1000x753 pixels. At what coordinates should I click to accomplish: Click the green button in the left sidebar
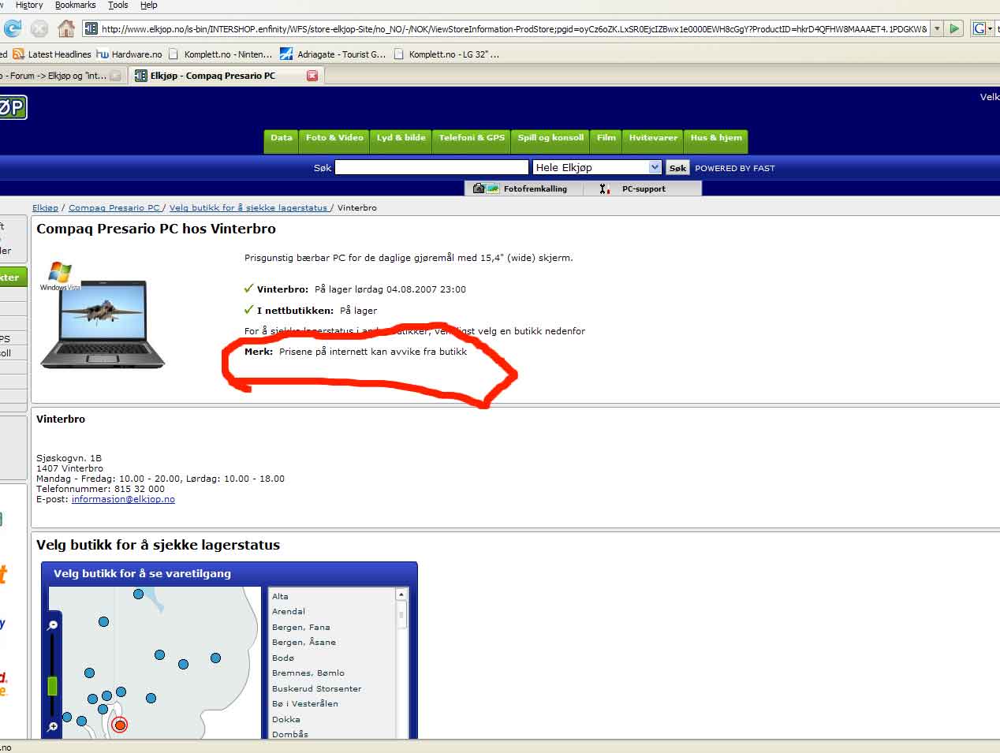(x=13, y=277)
